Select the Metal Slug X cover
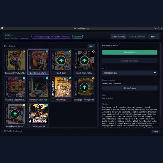 coord(61,87)
